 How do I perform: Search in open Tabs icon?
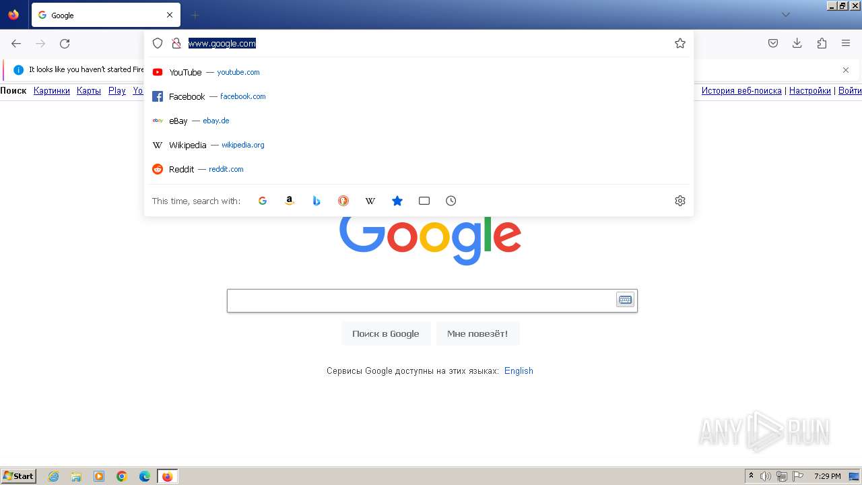424,201
